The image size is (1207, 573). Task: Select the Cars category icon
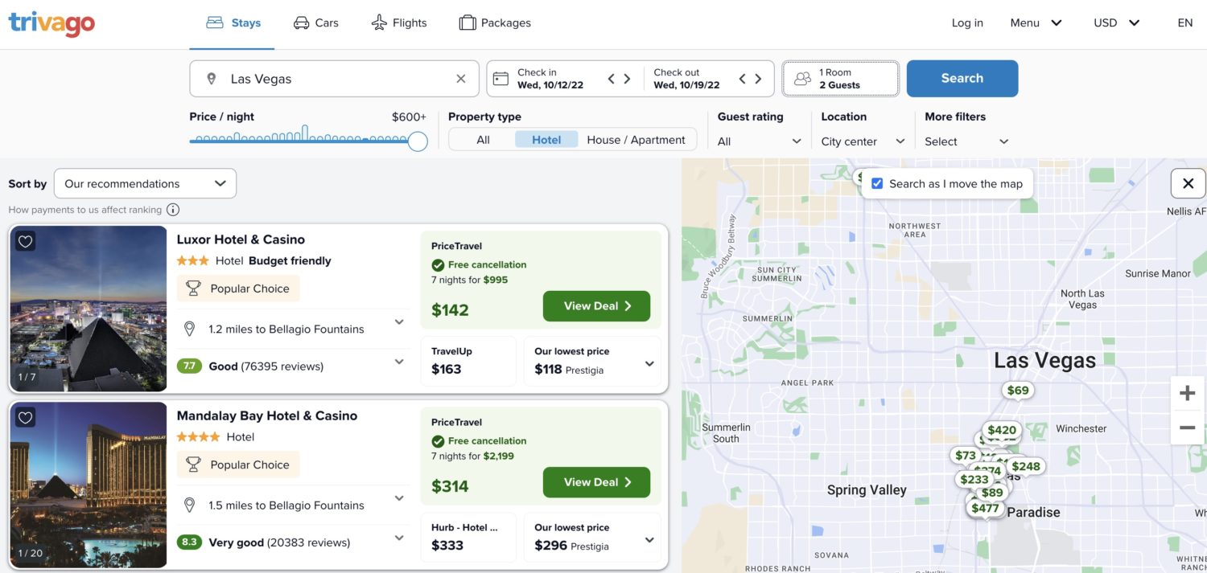click(301, 22)
